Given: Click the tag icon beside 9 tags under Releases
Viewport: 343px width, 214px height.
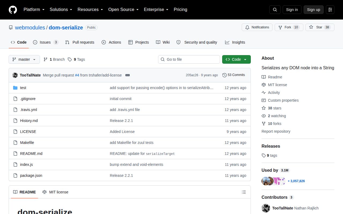Looking at the screenshot, I should coord(264,155).
